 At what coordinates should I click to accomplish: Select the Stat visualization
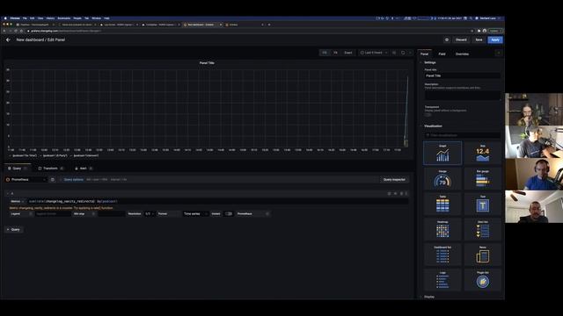click(x=483, y=153)
